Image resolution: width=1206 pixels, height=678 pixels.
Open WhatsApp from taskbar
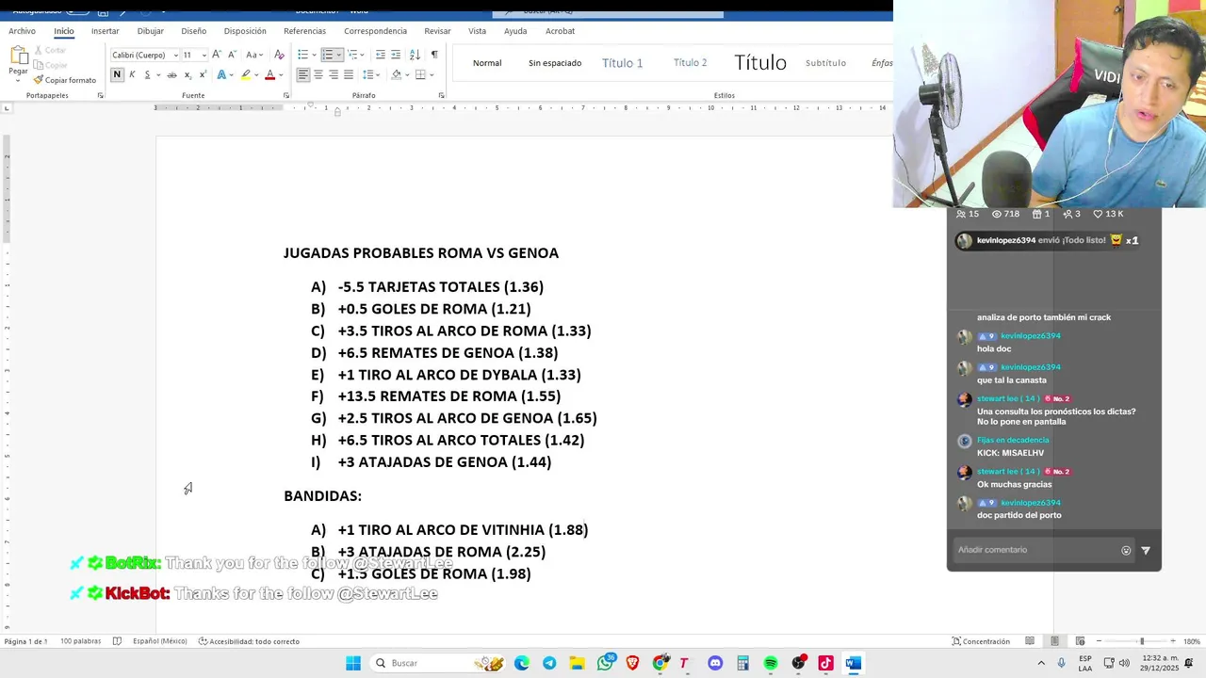(x=605, y=663)
